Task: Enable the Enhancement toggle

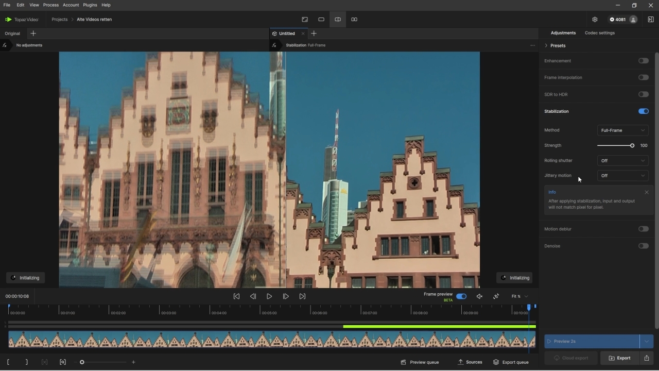Action: [644, 61]
